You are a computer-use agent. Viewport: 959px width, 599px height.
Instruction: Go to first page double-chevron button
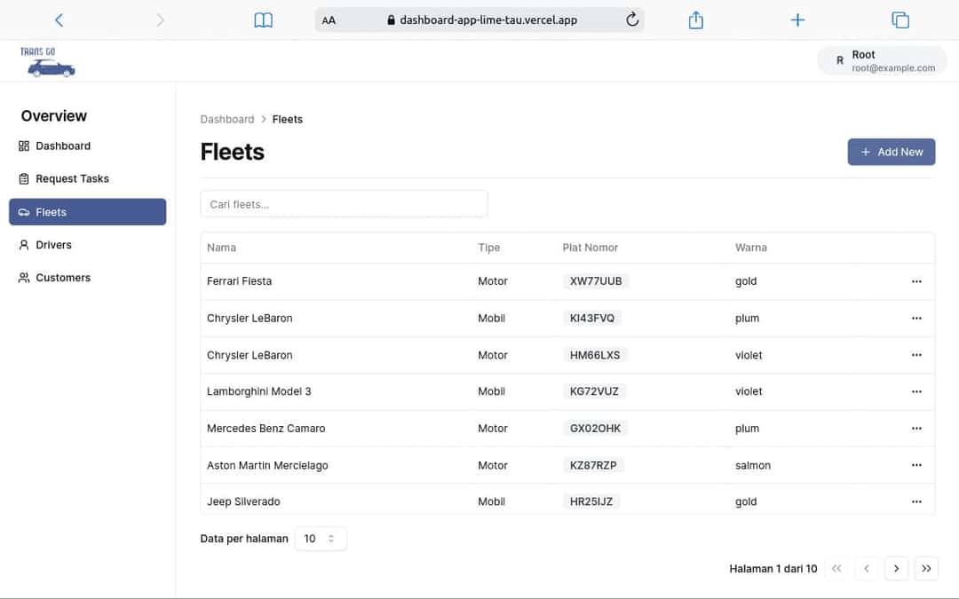(x=836, y=569)
